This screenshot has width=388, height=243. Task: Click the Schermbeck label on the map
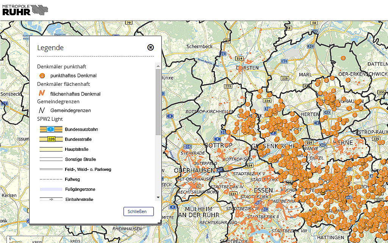200,46
